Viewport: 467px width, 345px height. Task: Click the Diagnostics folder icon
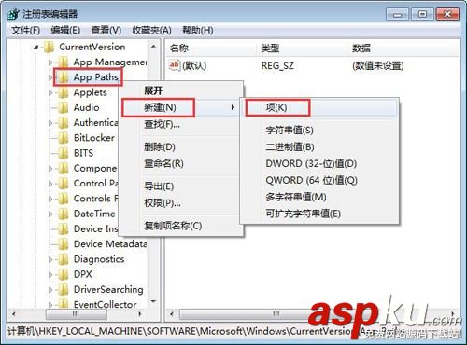[x=64, y=259]
